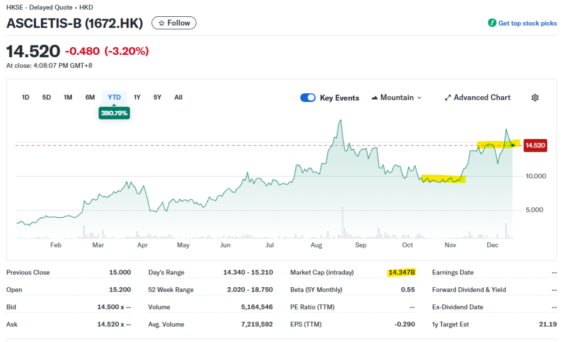Click the green Get top stock picks icon
This screenshot has height=342, width=563.
point(492,23)
